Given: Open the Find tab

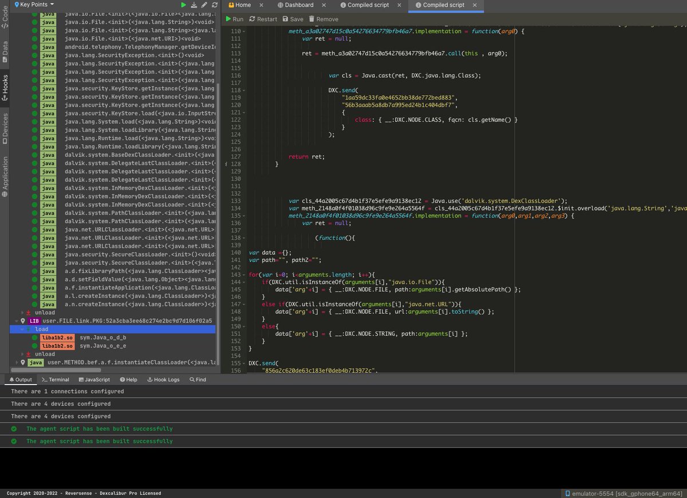Looking at the screenshot, I should tap(197, 380).
